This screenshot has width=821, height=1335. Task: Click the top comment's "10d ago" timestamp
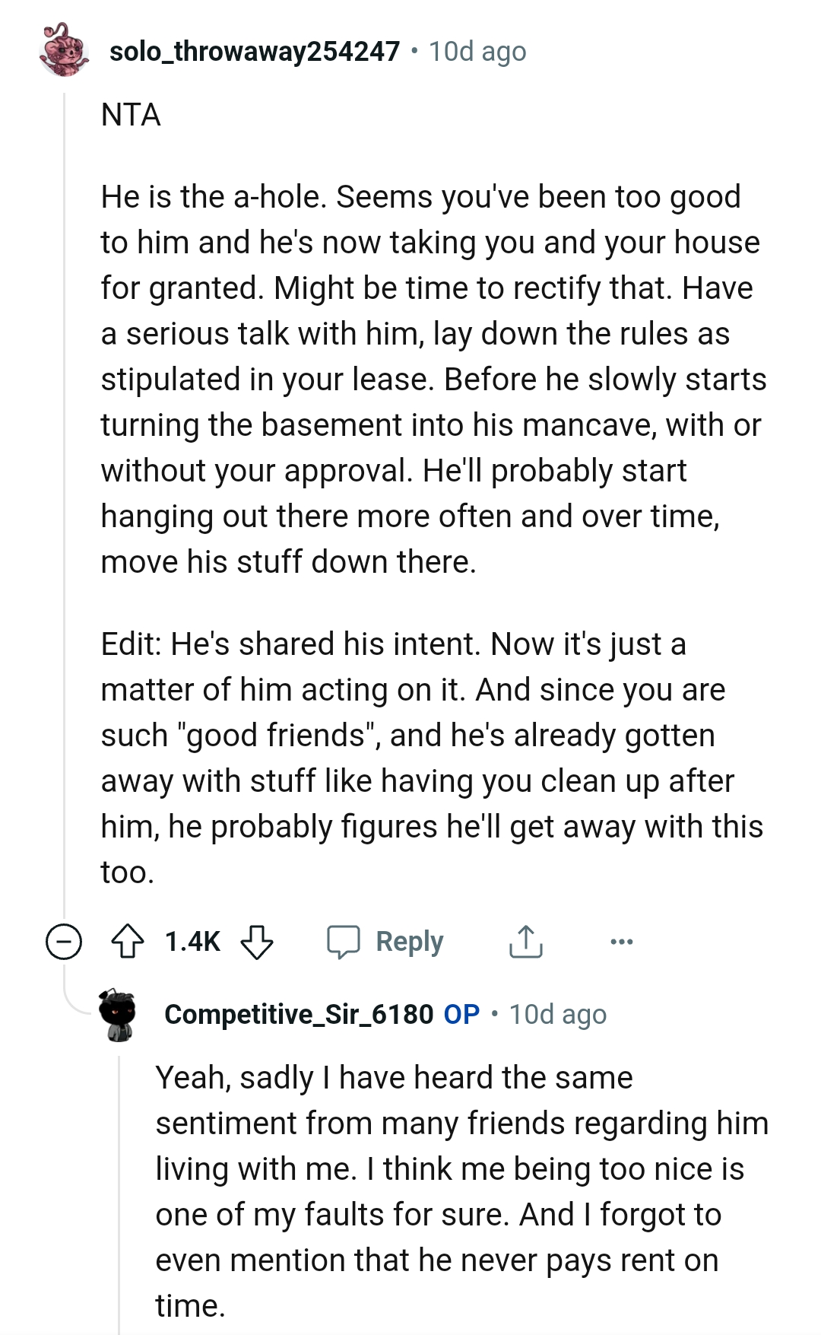(x=477, y=52)
